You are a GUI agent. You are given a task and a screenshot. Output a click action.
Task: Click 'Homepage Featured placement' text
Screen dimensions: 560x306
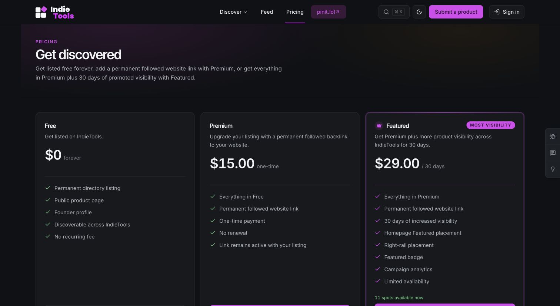click(423, 233)
